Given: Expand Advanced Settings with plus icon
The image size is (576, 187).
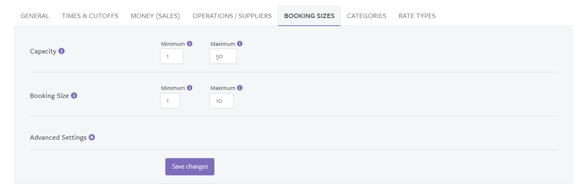Looking at the screenshot, I should click(92, 137).
